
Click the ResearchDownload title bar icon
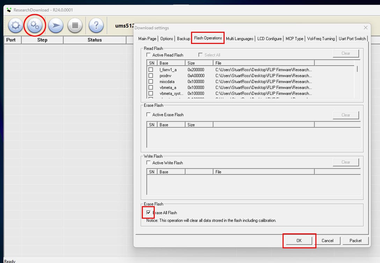click(x=8, y=10)
